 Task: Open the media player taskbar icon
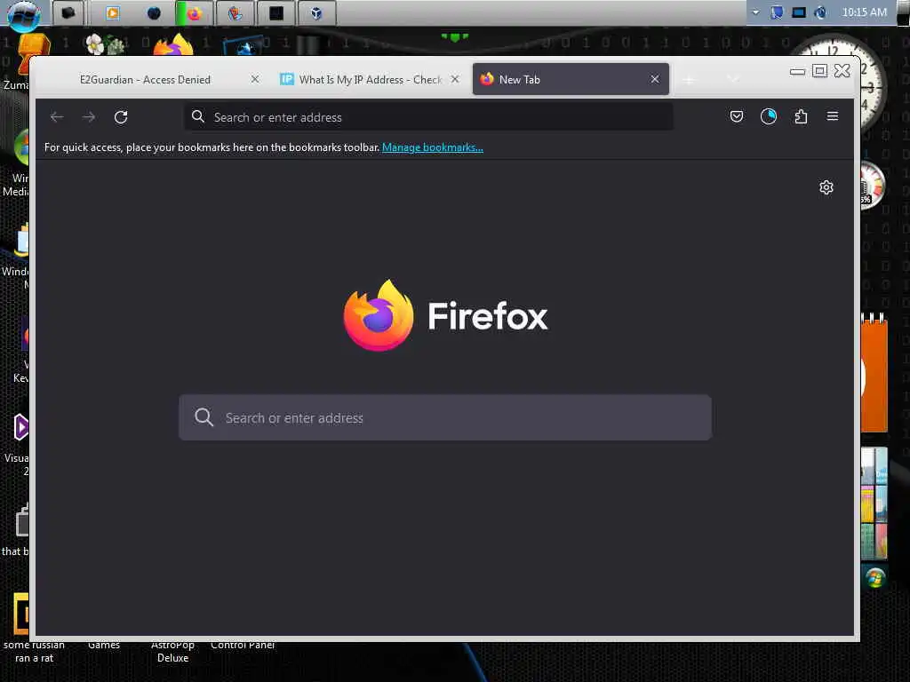pos(113,12)
